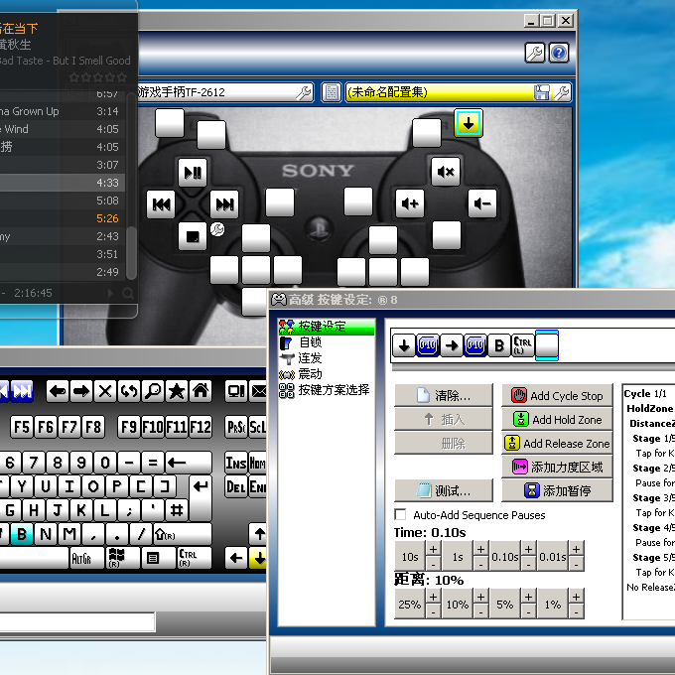Open 震动 in the settings list
Image resolution: width=675 pixels, height=675 pixels.
[310, 373]
